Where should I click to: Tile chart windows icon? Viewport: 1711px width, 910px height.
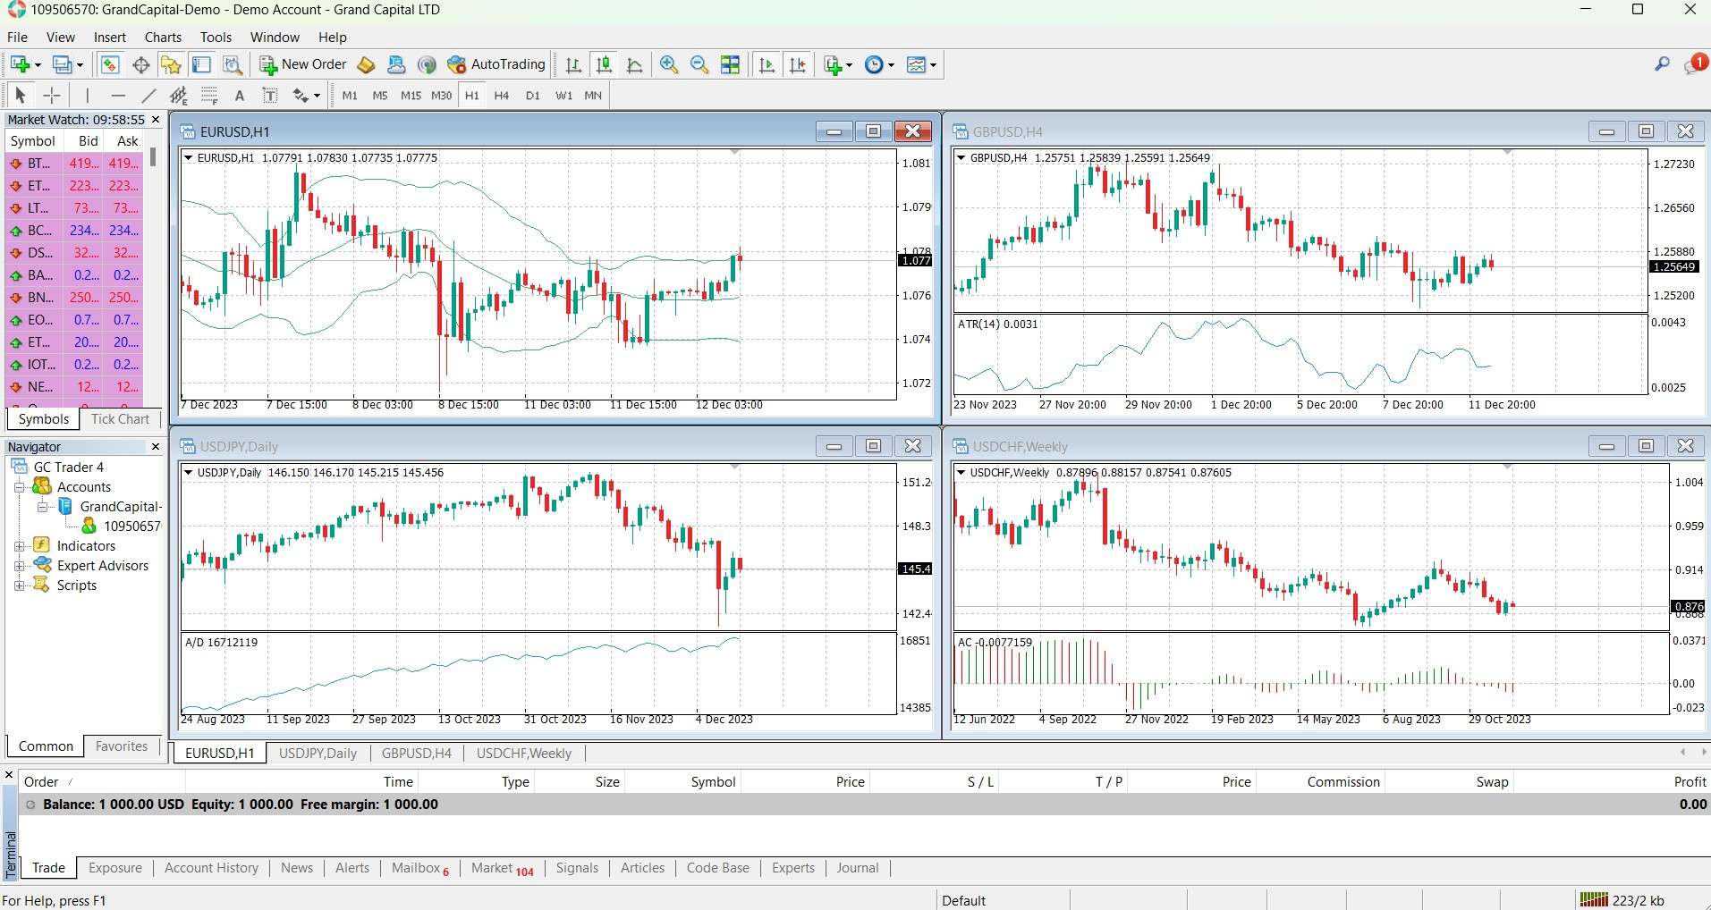pyautogui.click(x=731, y=64)
